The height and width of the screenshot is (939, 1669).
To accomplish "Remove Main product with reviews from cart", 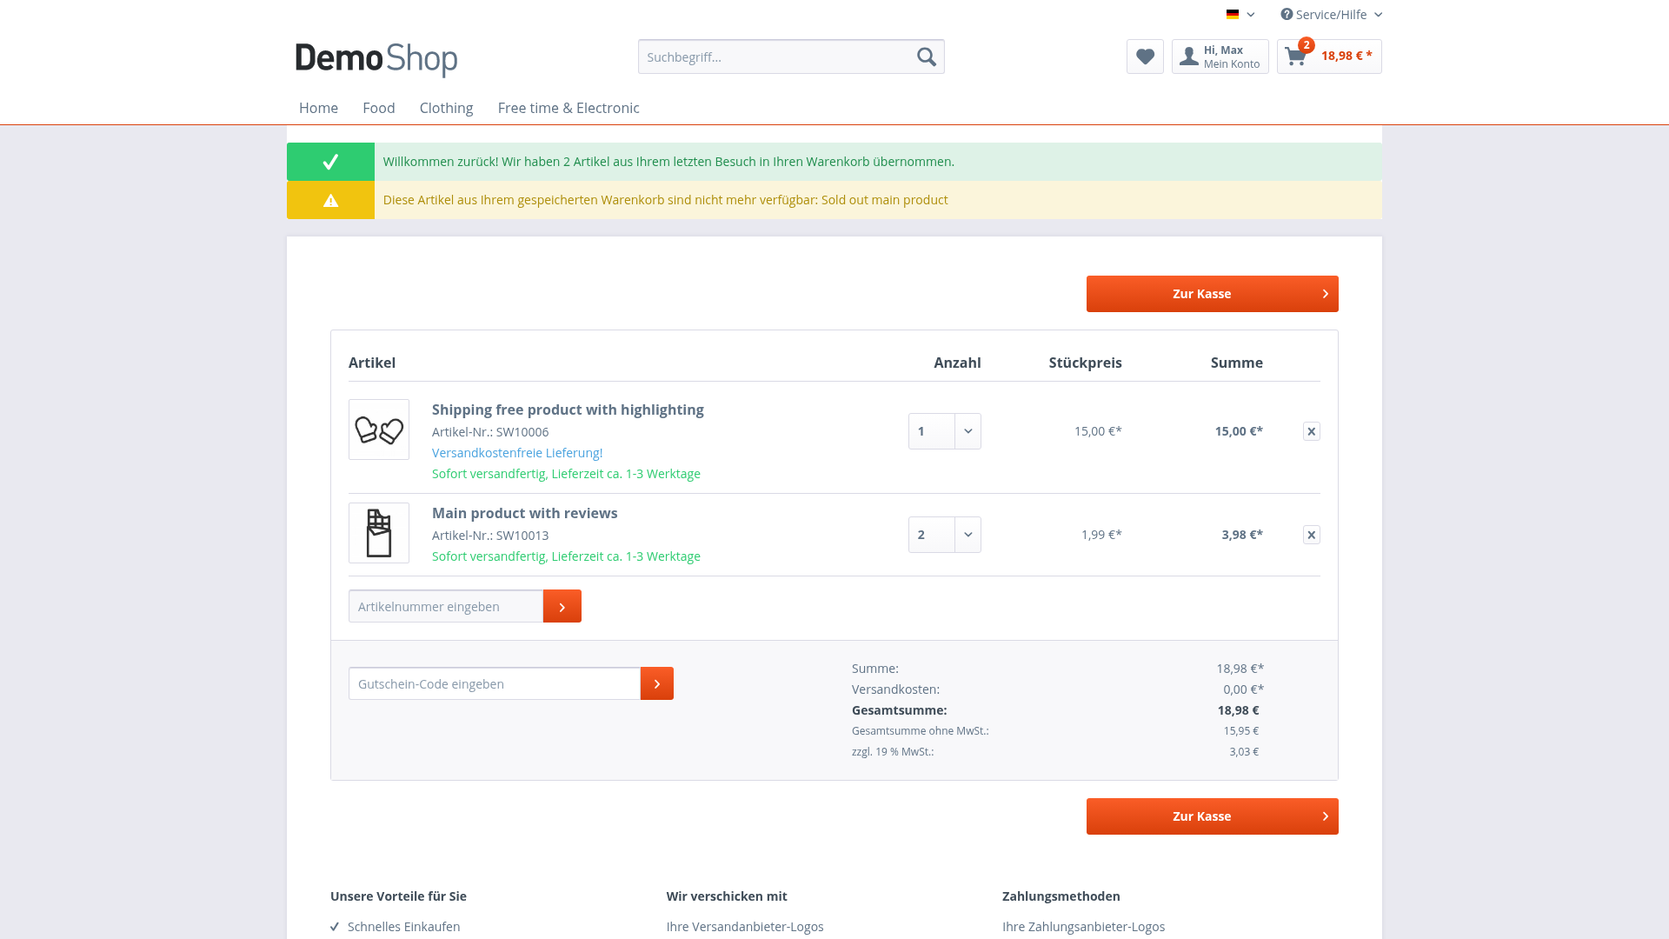I will (1311, 535).
